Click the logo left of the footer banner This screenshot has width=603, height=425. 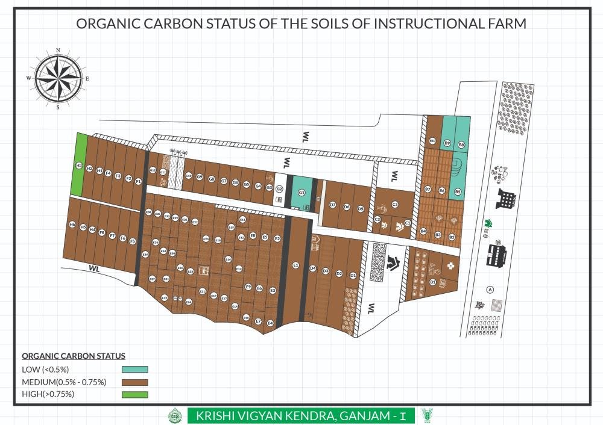click(x=174, y=415)
